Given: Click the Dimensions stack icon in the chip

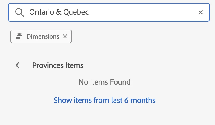Looking at the screenshot, I should tap(19, 36).
